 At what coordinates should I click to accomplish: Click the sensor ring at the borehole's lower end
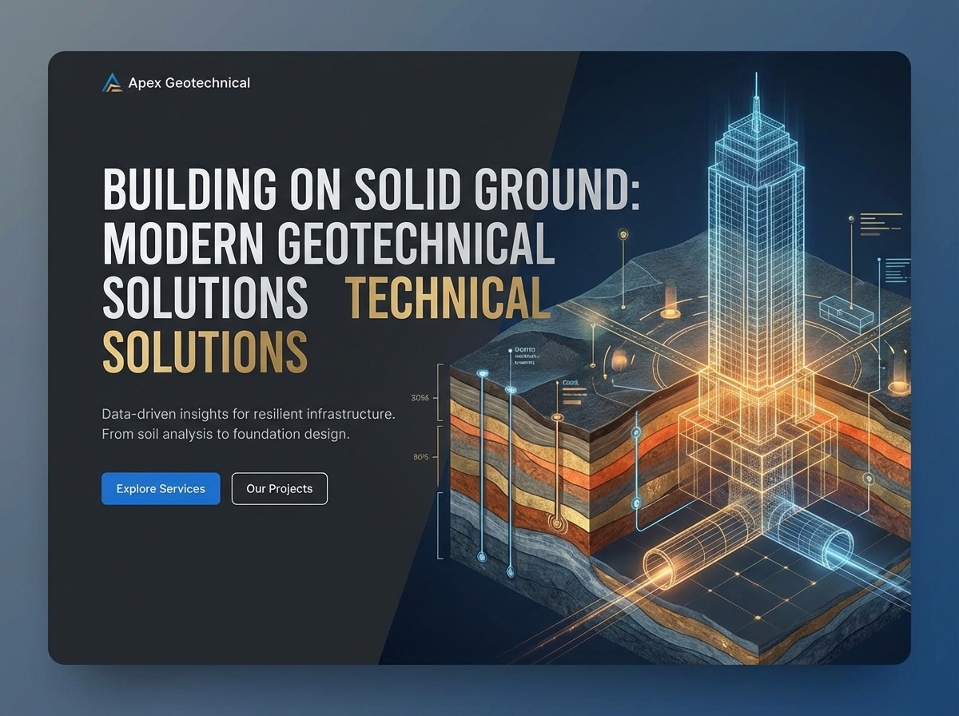tap(481, 557)
